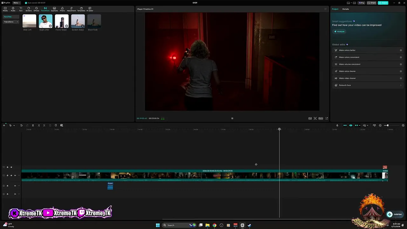
Task: Hide the text track with eye icon
Action: coord(11,167)
